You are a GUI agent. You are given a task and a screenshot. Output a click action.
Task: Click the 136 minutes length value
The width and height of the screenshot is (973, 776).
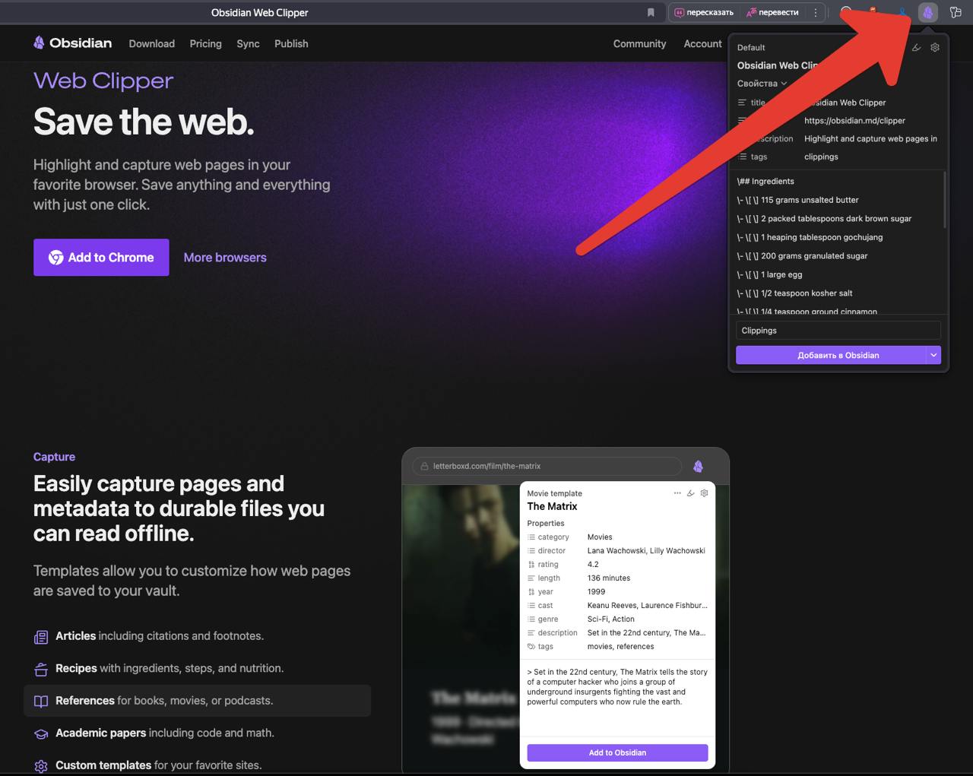click(x=609, y=578)
